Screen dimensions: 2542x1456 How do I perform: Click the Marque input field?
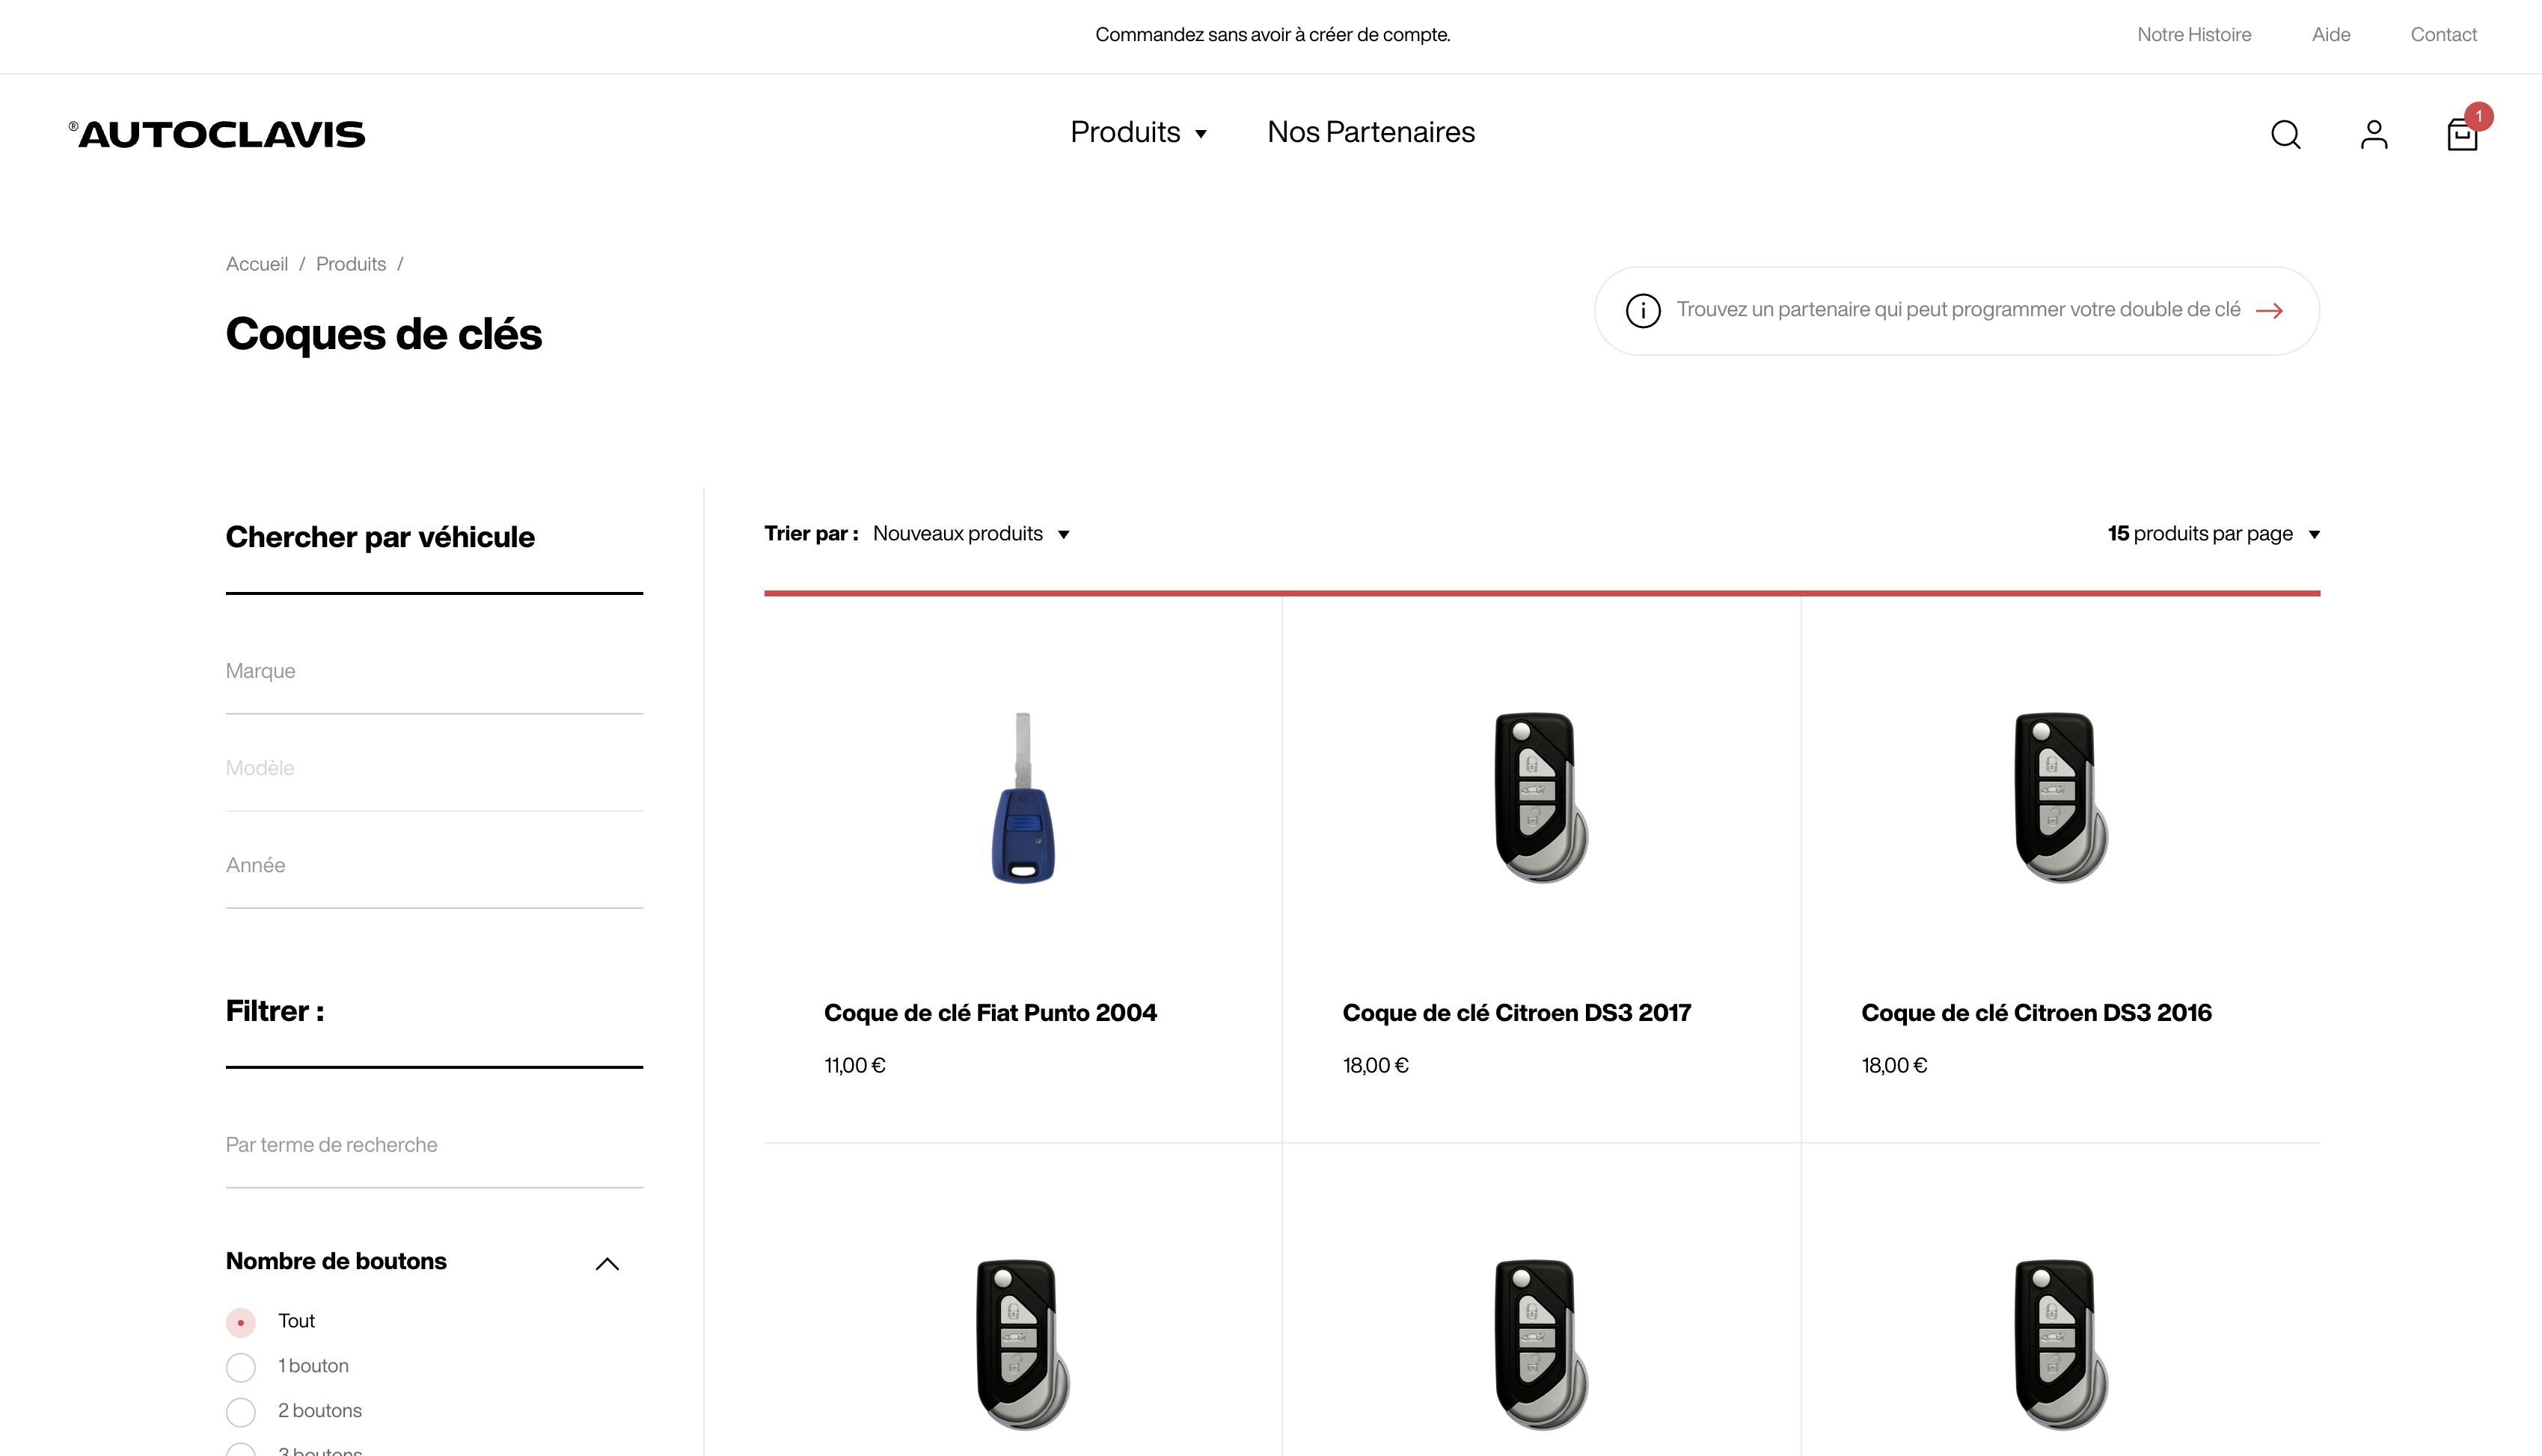(433, 671)
